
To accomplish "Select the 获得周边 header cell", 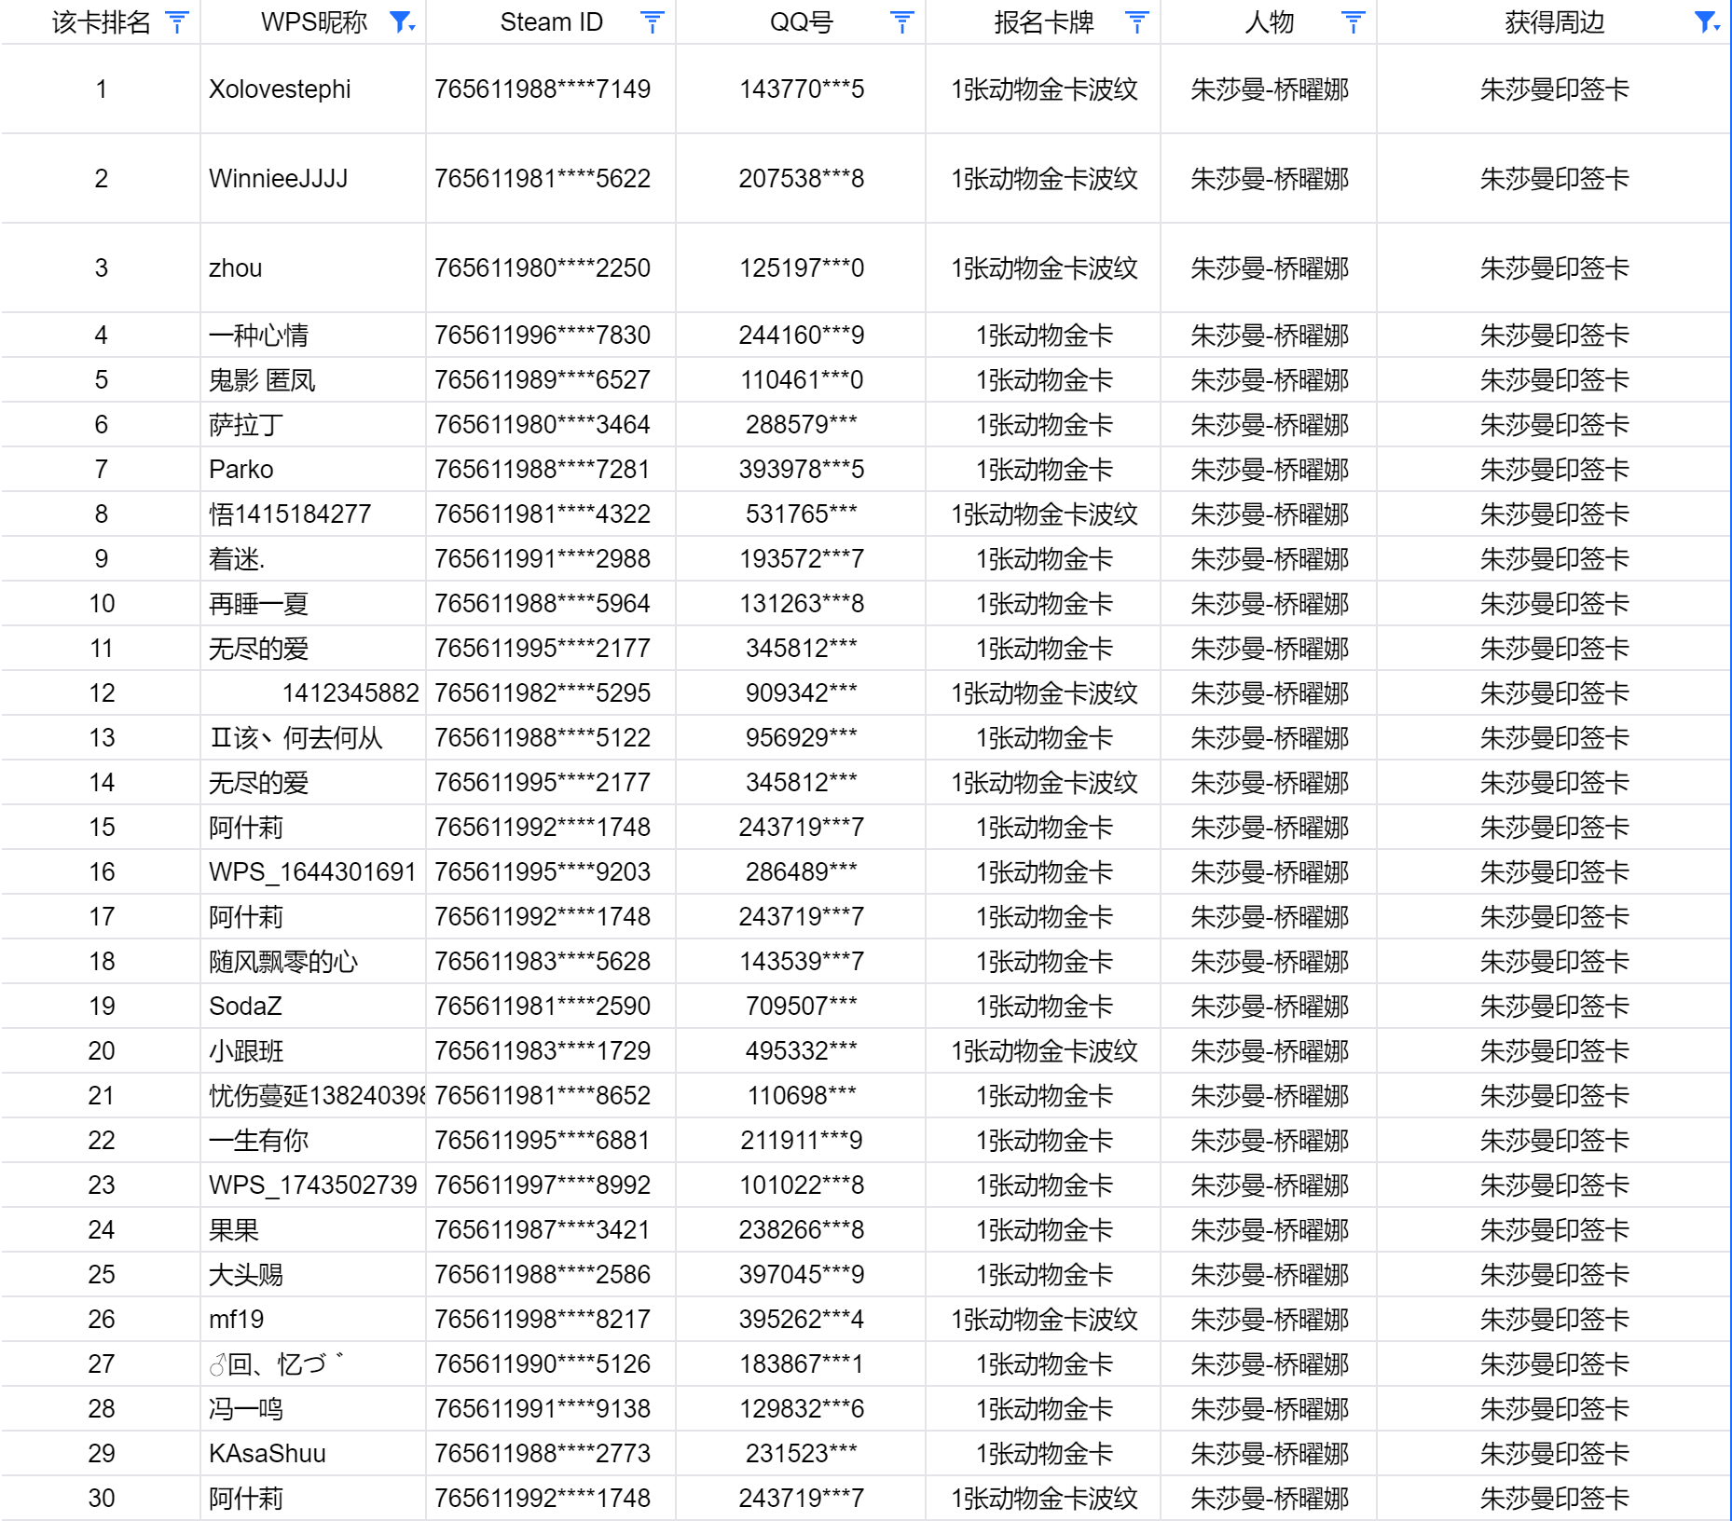I will pyautogui.click(x=1554, y=22).
